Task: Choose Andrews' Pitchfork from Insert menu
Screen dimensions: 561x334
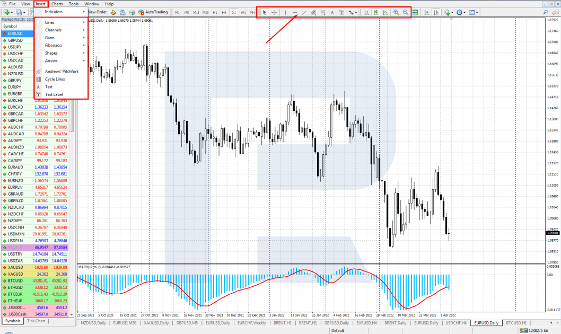Action: click(61, 72)
